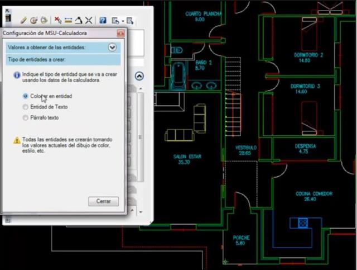
Task: Collapse the panel using the round up chevron
Action: click(x=139, y=76)
